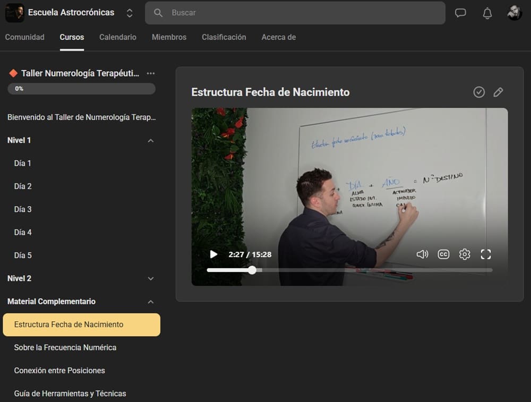Click the video progress slider handle
531x402 pixels.
252,270
